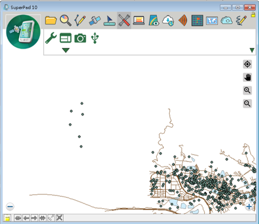Open the GPS satellite tools

(95, 20)
